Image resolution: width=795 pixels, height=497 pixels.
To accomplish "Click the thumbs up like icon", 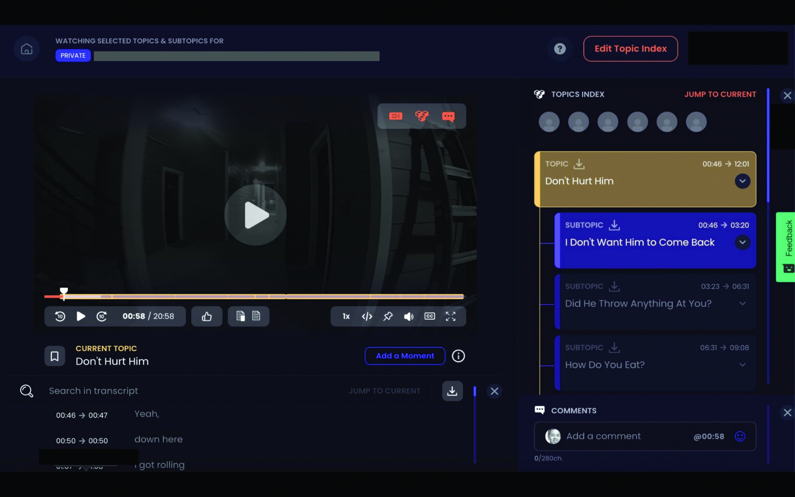I will 207,316.
